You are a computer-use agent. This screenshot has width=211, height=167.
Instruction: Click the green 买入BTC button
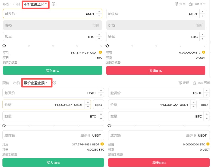52,70
